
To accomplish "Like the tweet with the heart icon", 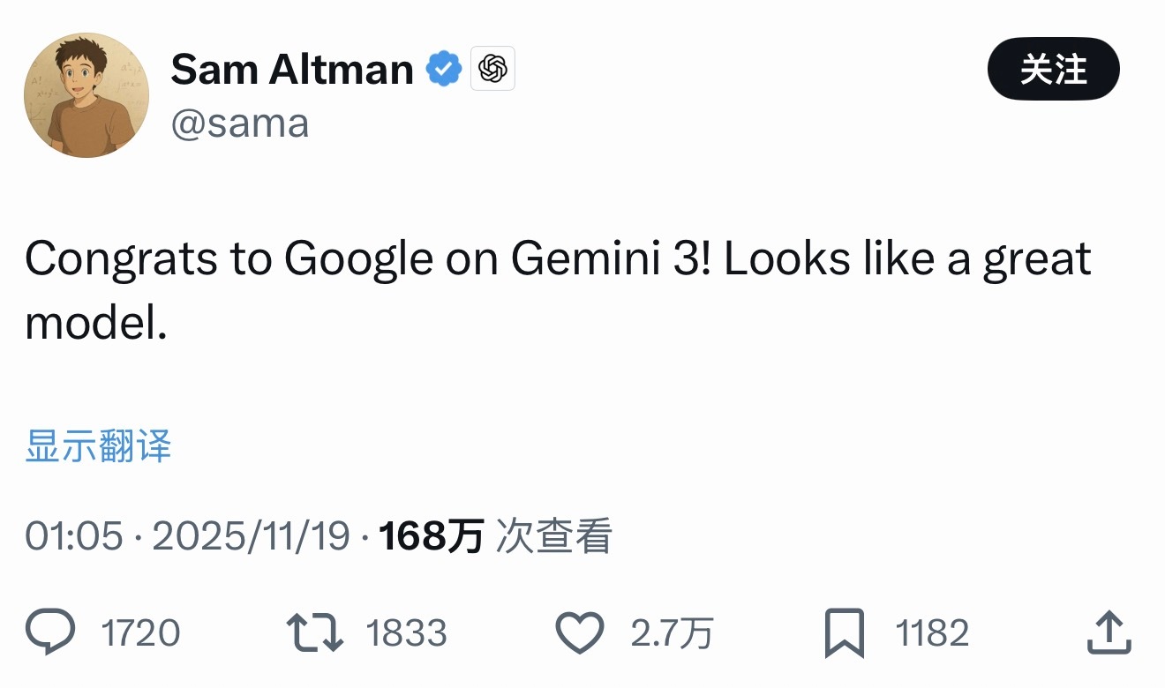I will click(x=580, y=633).
